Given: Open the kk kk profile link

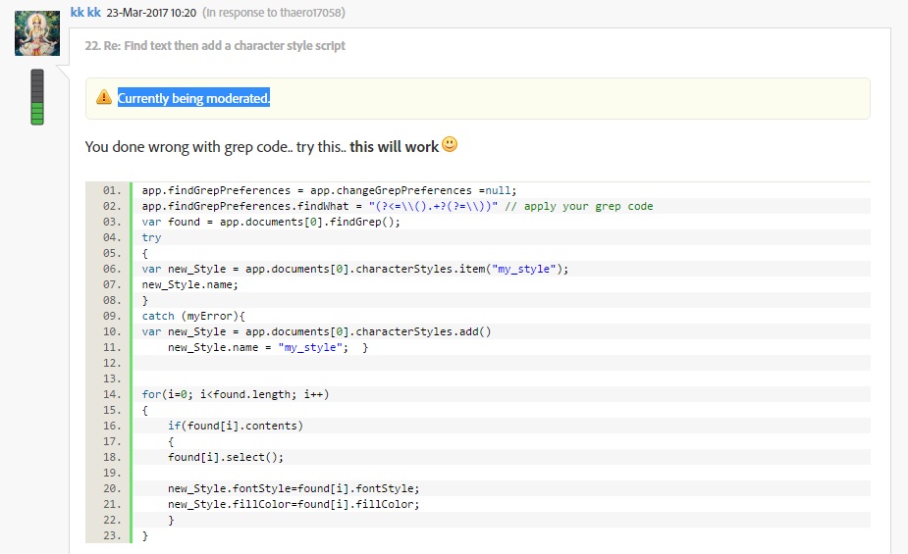Looking at the screenshot, I should tap(85, 12).
